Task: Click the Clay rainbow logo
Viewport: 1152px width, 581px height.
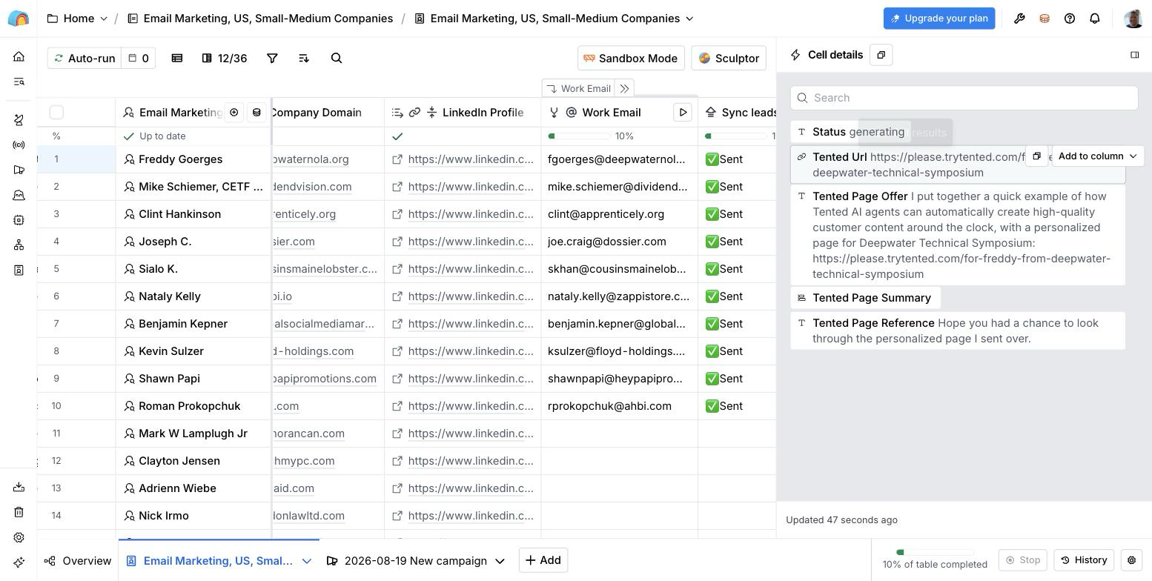Action: click(19, 19)
